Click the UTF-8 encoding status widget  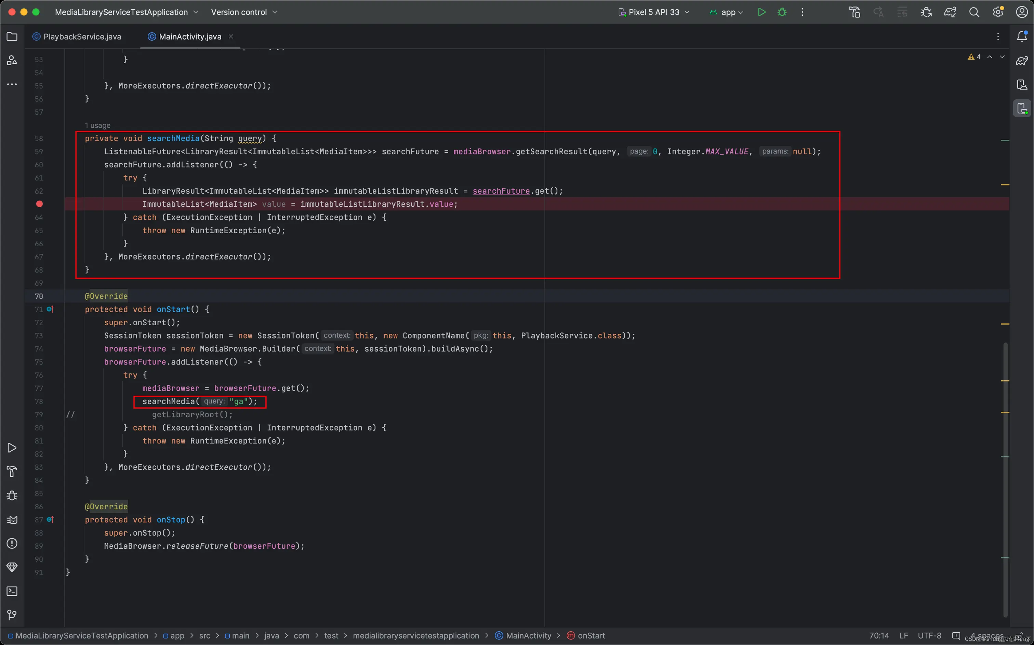click(x=929, y=636)
